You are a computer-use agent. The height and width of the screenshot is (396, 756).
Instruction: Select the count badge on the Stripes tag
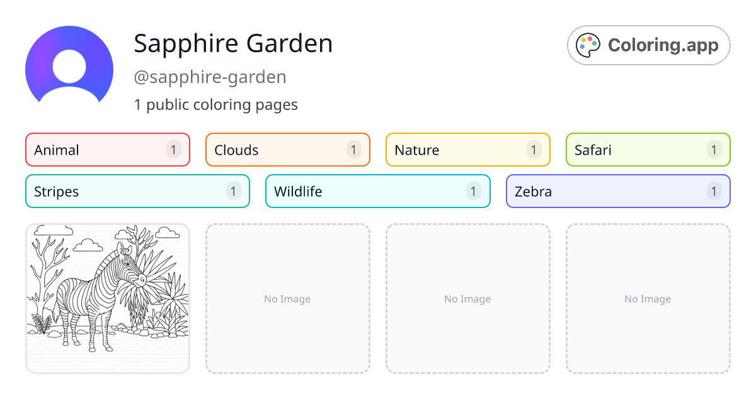point(233,191)
